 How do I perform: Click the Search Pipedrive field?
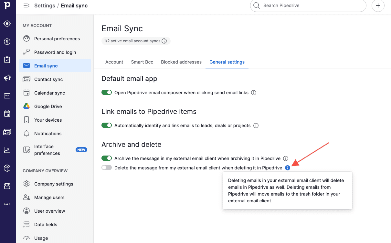coord(308,5)
